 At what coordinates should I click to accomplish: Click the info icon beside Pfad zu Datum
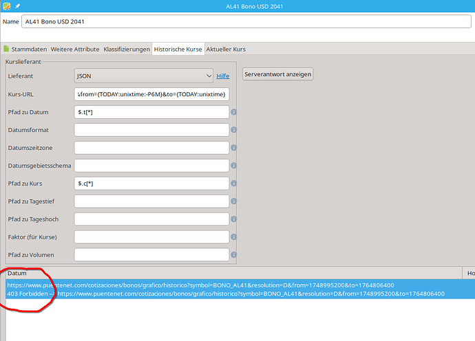click(234, 112)
